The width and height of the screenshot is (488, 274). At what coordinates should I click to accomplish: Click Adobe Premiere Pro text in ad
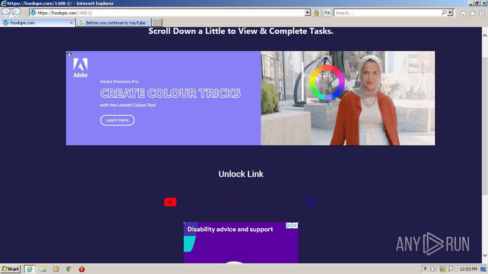(119, 81)
